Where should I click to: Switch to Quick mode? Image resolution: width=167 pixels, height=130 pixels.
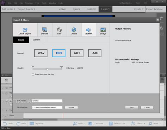click(x=77, y=9)
